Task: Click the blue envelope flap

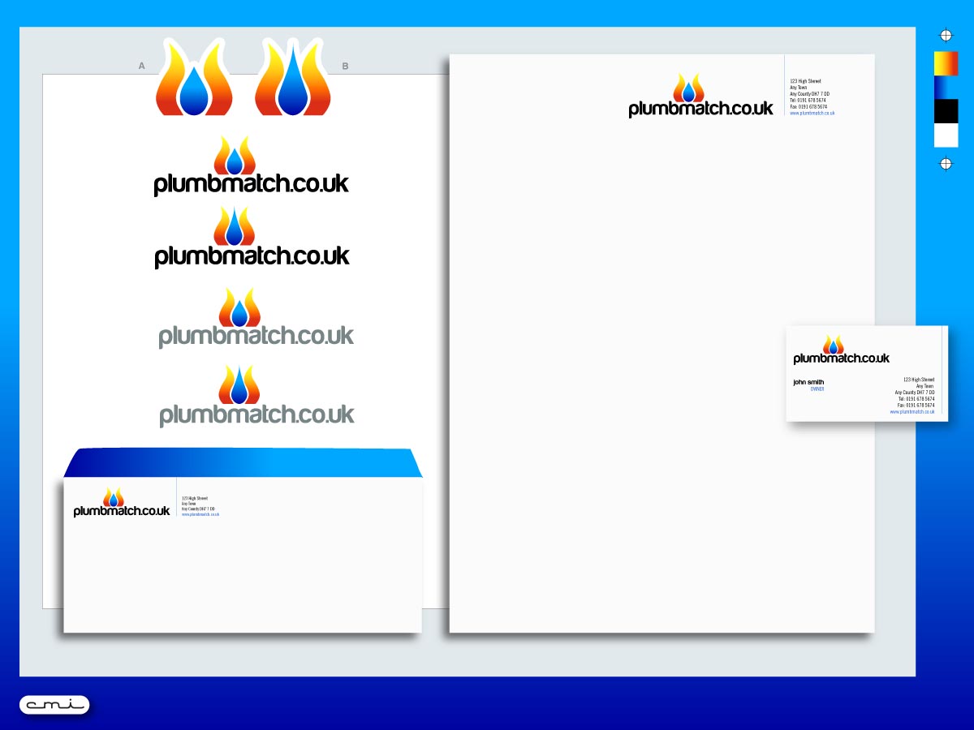Action: pos(242,461)
